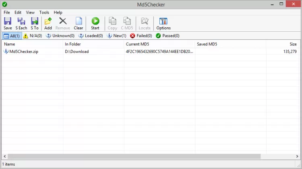Clear the list with Clear icon
The image size is (302, 169).
(79, 23)
